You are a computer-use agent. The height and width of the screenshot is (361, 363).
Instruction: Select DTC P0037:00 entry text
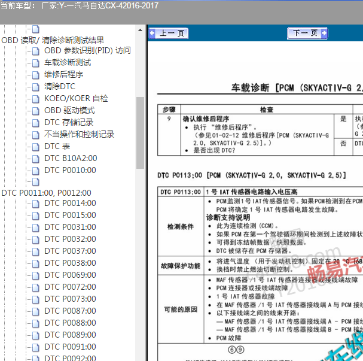point(70,251)
